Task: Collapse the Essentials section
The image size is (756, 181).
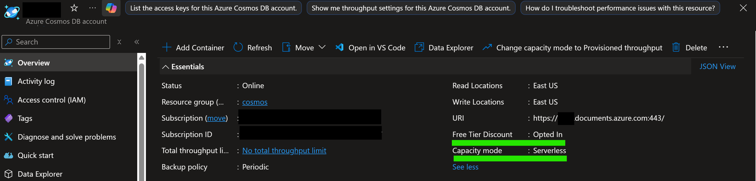Action: (x=166, y=67)
